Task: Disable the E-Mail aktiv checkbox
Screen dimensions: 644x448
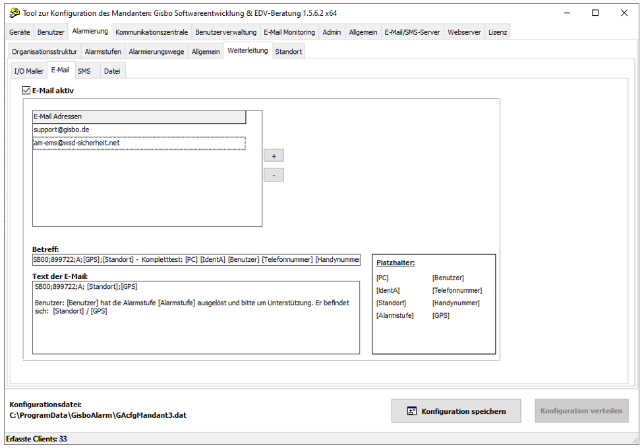Action: click(26, 90)
